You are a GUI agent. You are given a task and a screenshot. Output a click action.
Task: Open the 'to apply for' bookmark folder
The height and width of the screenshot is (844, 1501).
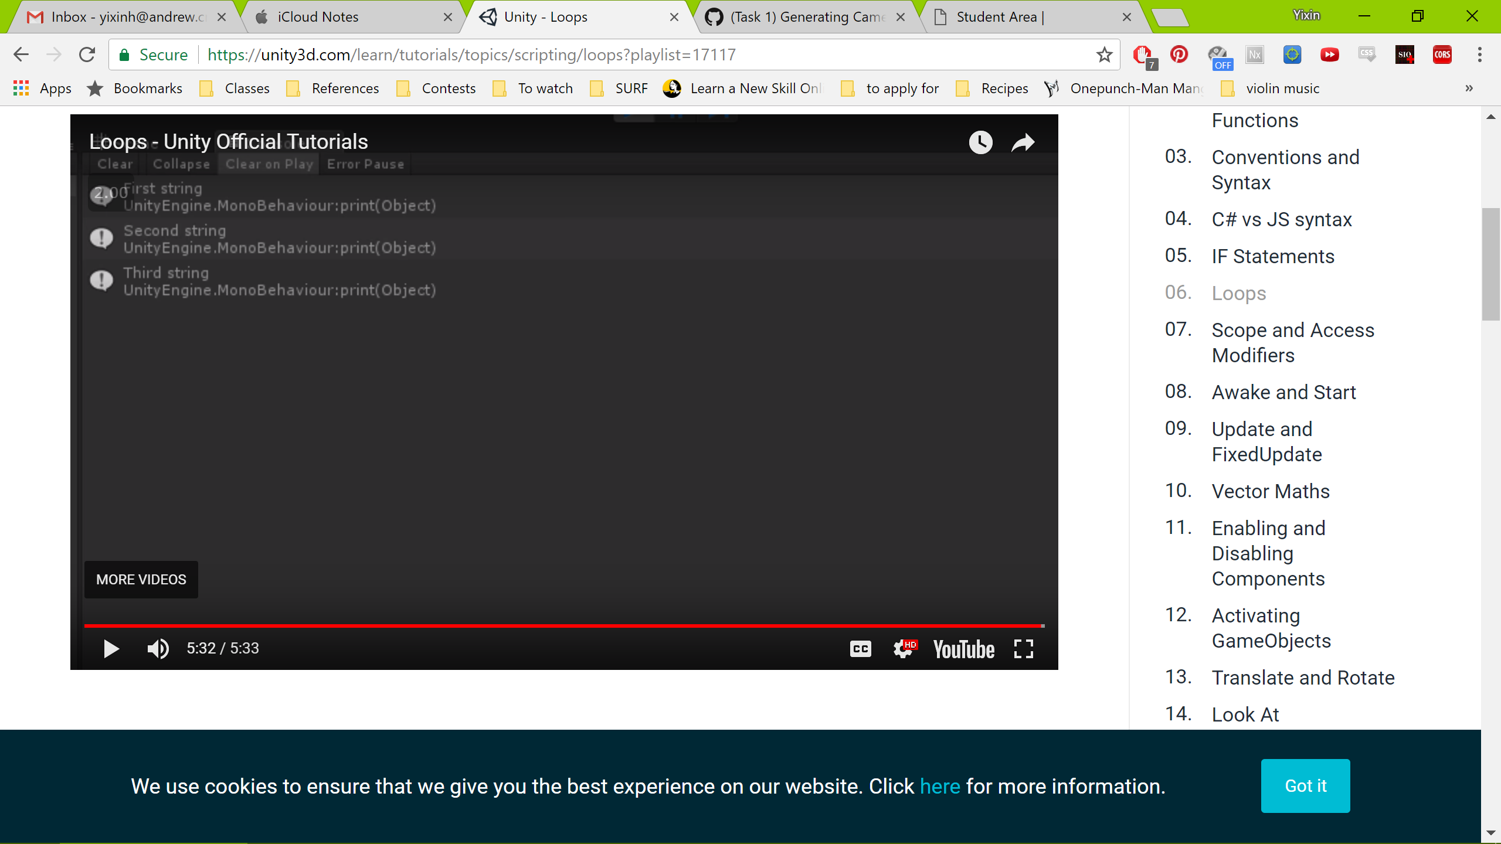(890, 89)
